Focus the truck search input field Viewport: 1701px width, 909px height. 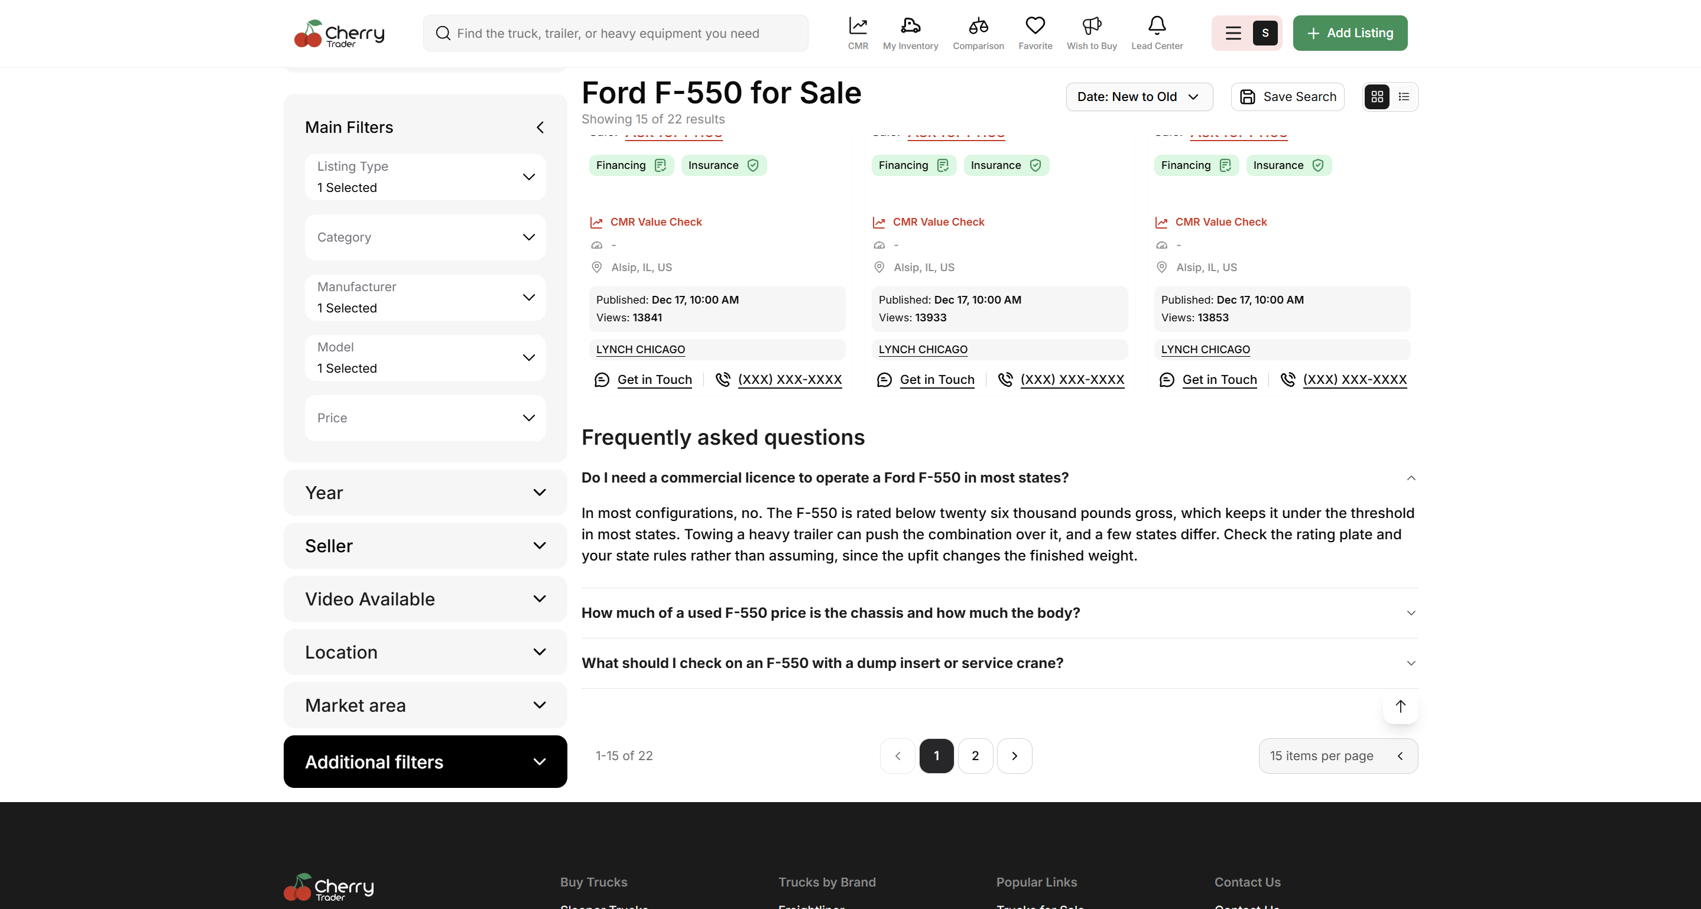tap(615, 33)
